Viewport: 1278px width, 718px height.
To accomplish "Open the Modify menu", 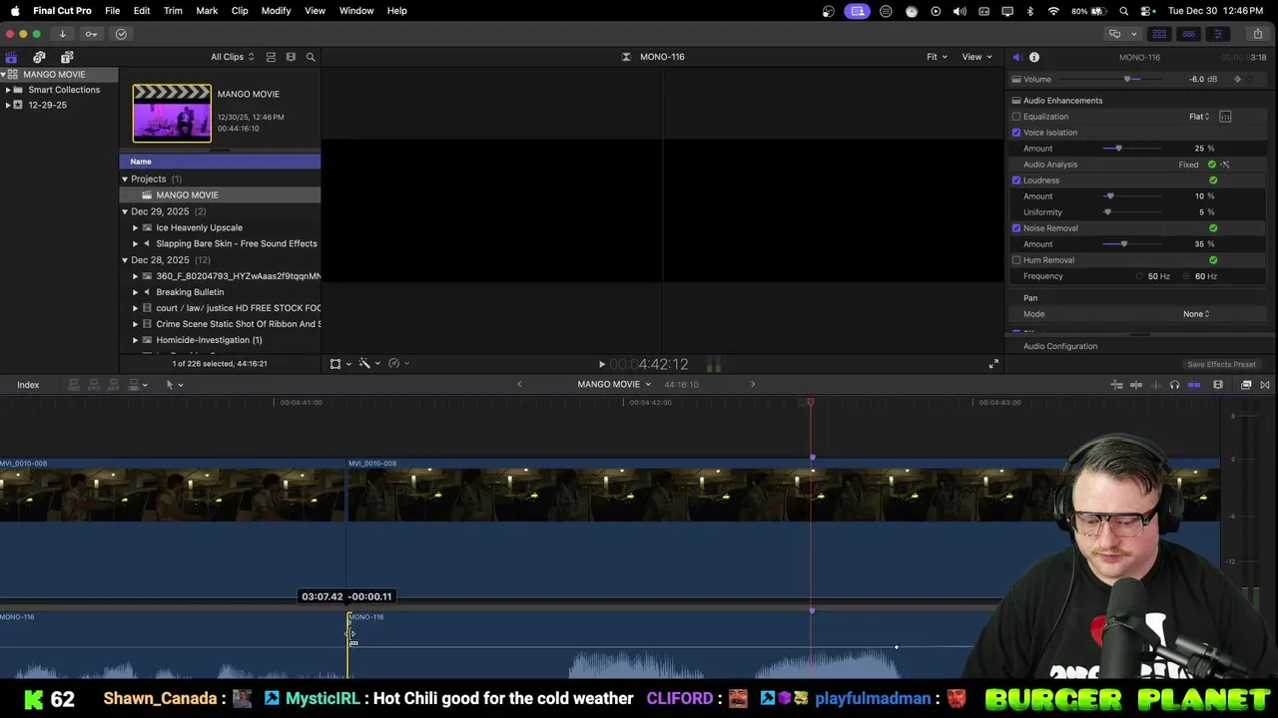I will pyautogui.click(x=276, y=11).
